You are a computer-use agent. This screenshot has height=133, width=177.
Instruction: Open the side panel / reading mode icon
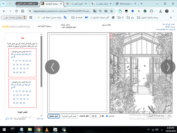(x=23, y=11)
